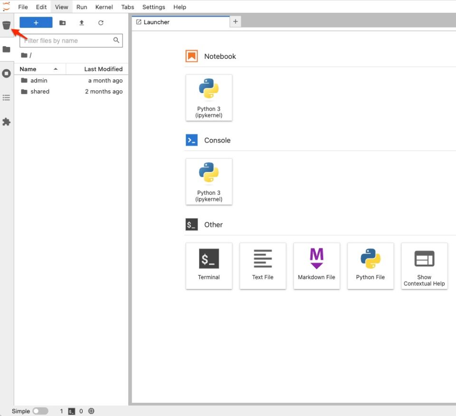Viewport: 456px width, 416px height.
Task: Open a Python 3 ipykernel notebook
Action: [x=209, y=97]
